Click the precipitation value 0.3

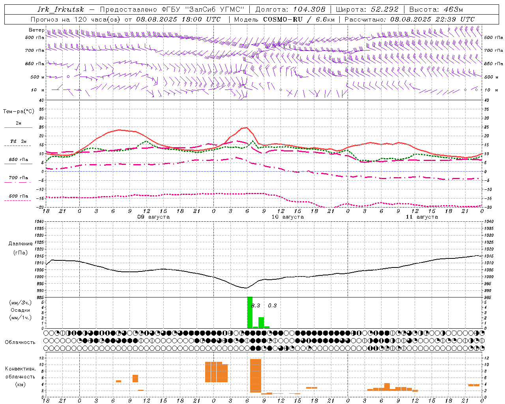coord(272,306)
